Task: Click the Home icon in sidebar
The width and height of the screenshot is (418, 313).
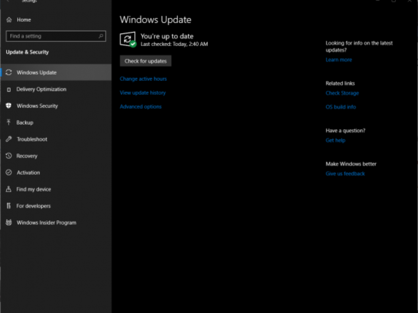Action: point(9,20)
